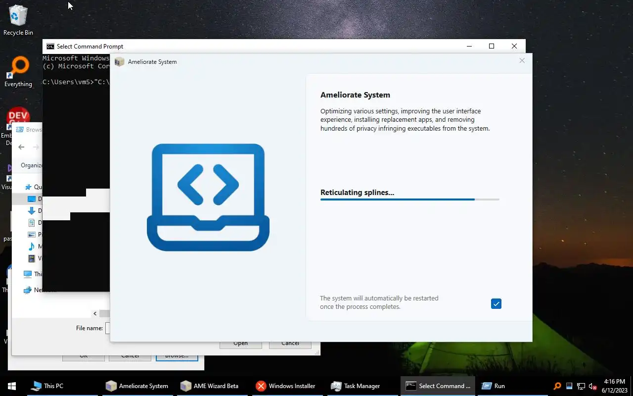Open the Recycle Bin desktop icon
The width and height of the screenshot is (633, 396).
(18, 20)
